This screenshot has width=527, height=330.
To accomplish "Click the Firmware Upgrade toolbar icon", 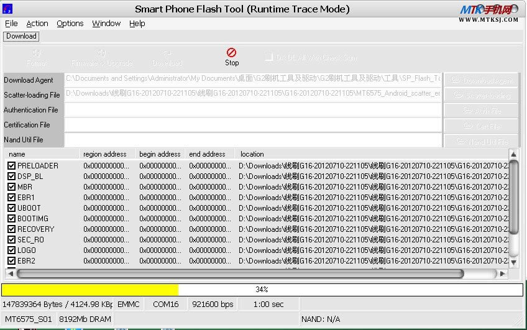I will point(102,58).
